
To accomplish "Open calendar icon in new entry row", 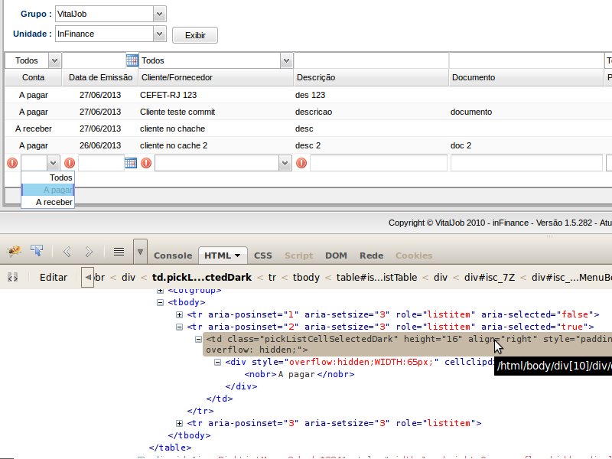I will (x=131, y=163).
